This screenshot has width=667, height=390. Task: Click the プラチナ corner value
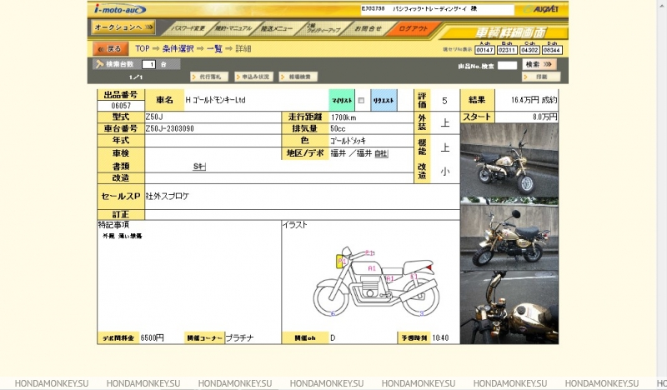239,337
